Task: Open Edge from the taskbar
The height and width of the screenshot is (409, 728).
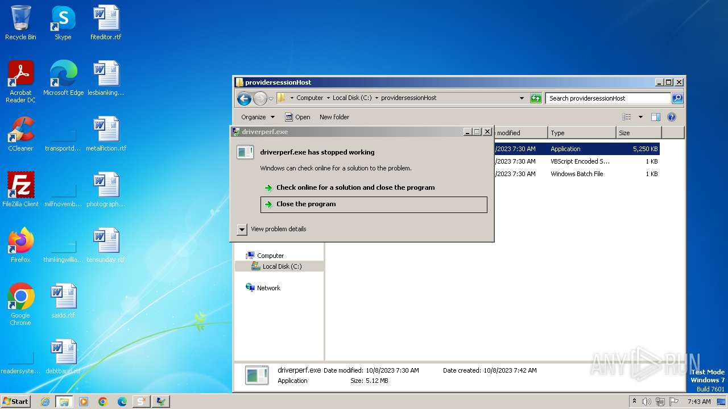Action: (x=122, y=402)
